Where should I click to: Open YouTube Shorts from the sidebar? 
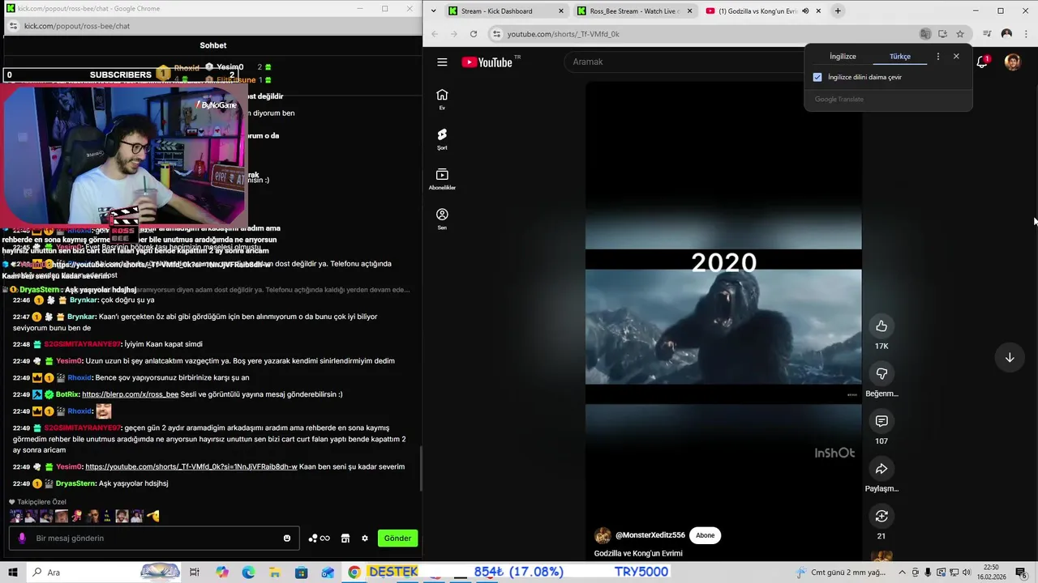pos(442,138)
